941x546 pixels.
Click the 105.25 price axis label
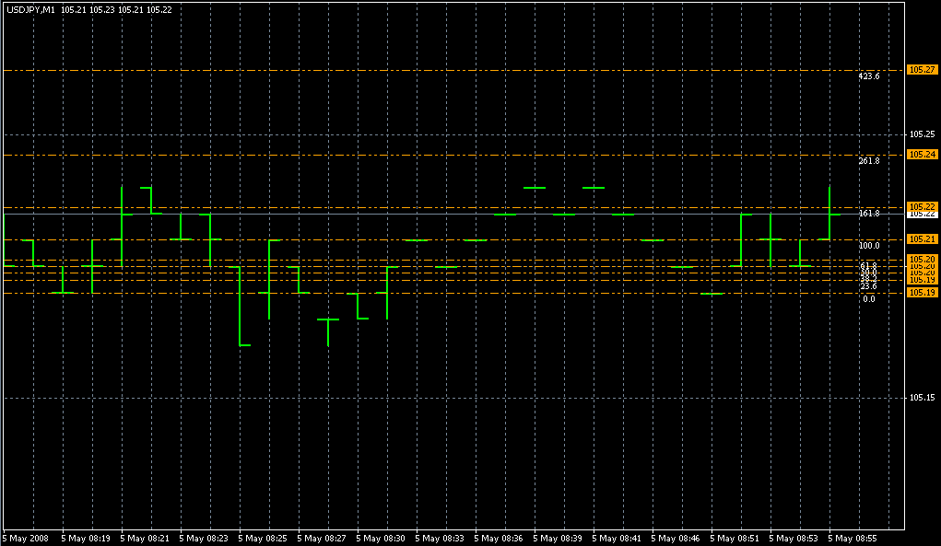click(922, 134)
